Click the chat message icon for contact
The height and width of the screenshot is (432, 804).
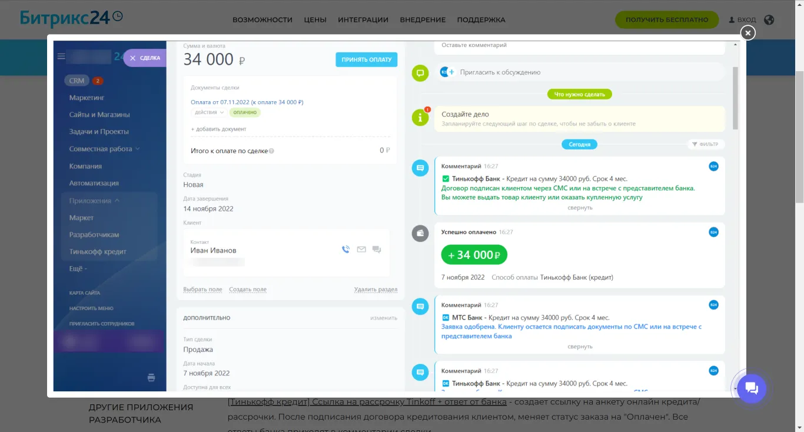pyautogui.click(x=377, y=250)
